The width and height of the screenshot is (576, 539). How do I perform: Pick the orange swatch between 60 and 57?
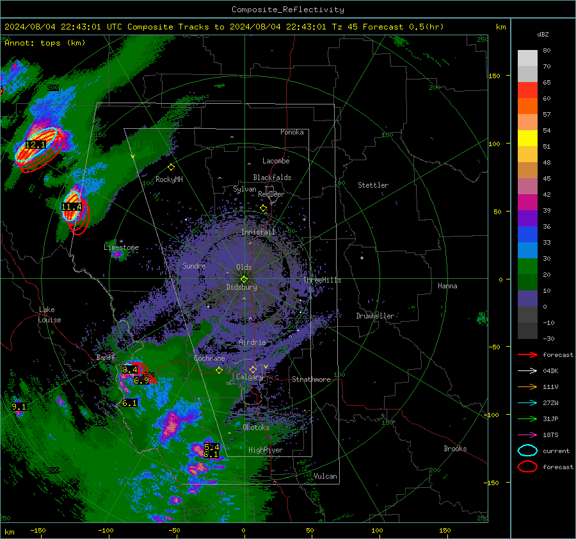click(x=527, y=106)
